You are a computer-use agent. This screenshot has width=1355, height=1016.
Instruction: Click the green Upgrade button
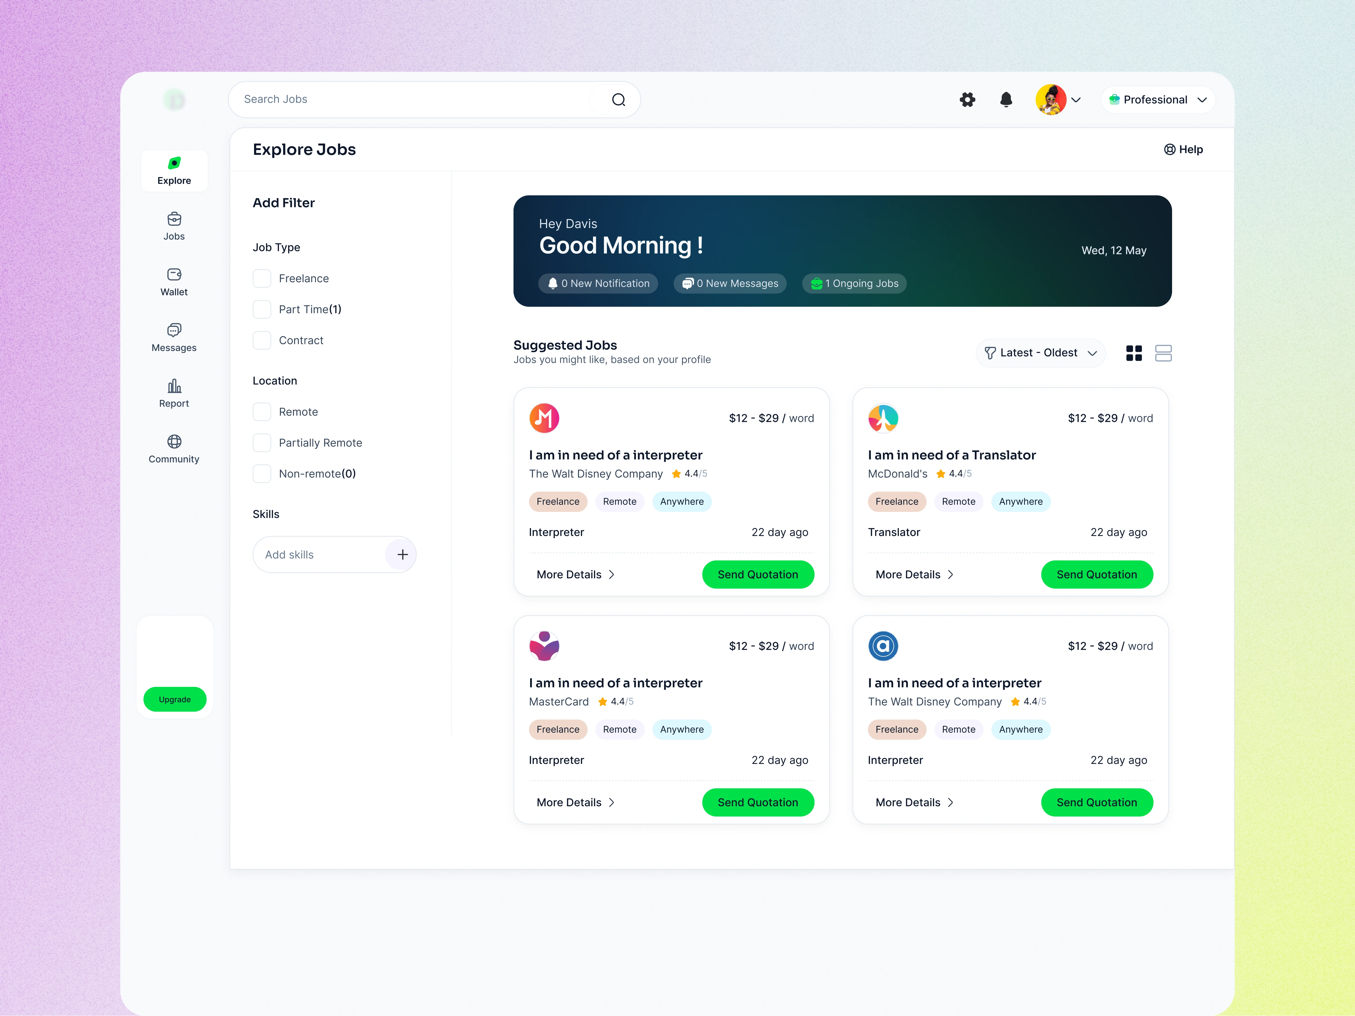click(x=174, y=699)
